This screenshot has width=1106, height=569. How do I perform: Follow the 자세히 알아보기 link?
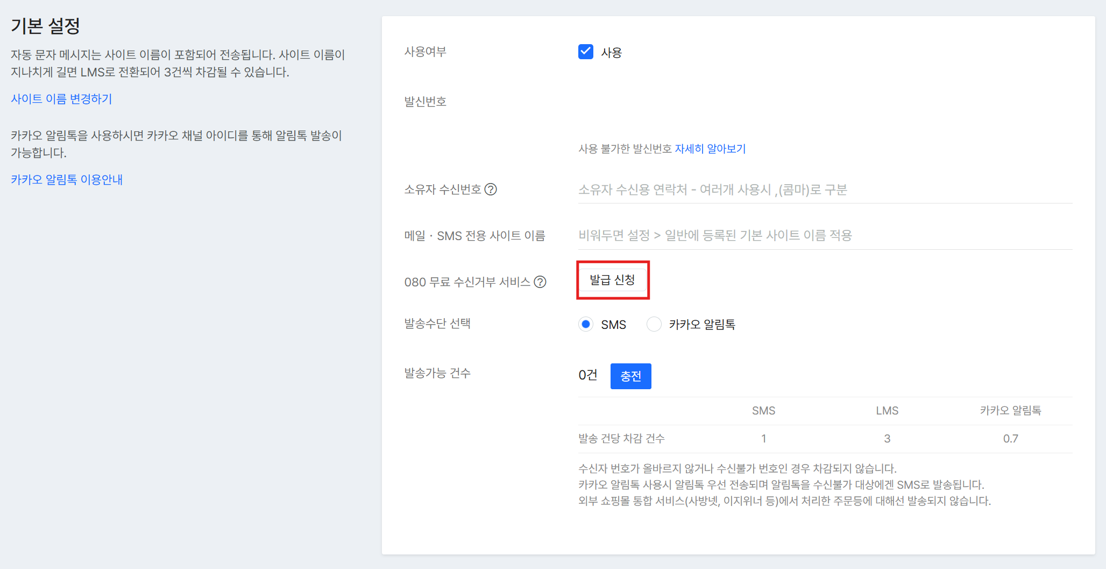coord(710,149)
